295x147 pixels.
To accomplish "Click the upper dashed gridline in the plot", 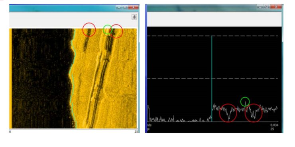I will click(212, 36).
